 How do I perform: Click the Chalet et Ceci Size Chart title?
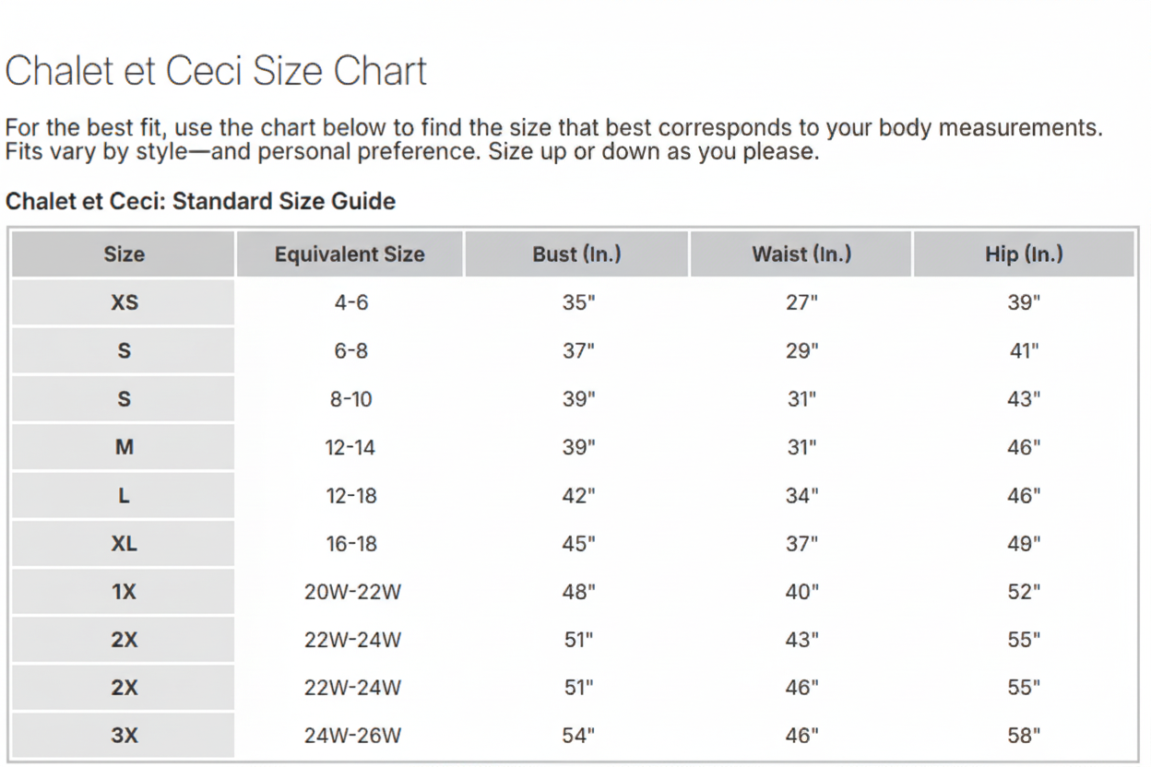(x=216, y=71)
